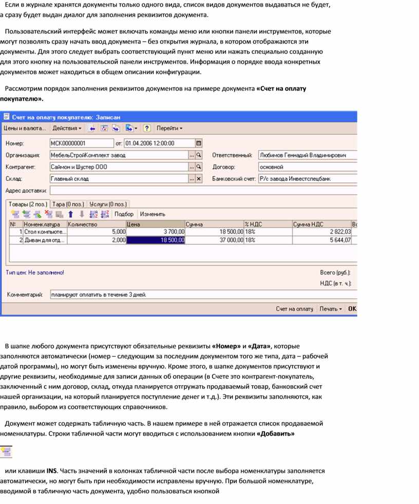Click the Контрагент field Саймон и Шустер
419x504 pixels.
[x=119, y=167]
